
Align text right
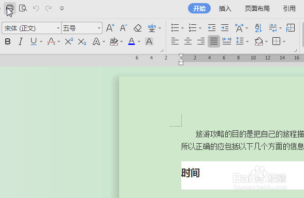click(201, 41)
